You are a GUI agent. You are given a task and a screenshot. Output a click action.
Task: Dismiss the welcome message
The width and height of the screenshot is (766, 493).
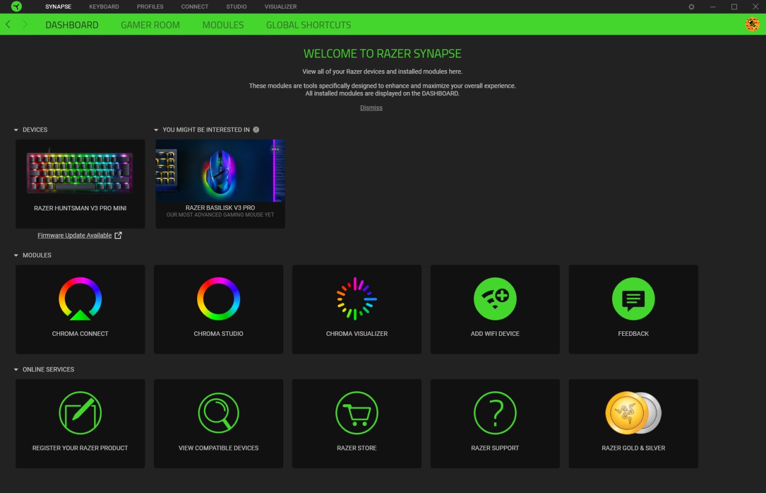click(371, 108)
